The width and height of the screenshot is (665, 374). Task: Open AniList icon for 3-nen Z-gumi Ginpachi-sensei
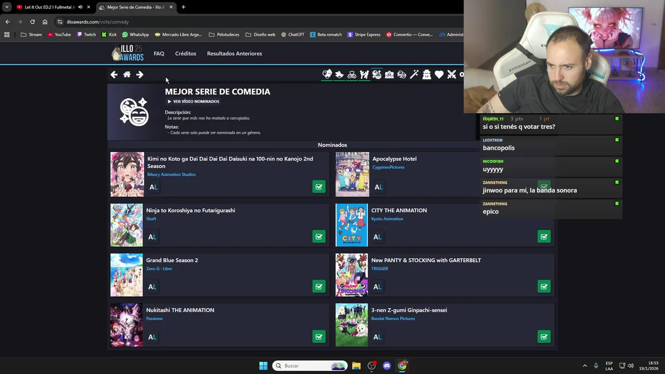[377, 337]
